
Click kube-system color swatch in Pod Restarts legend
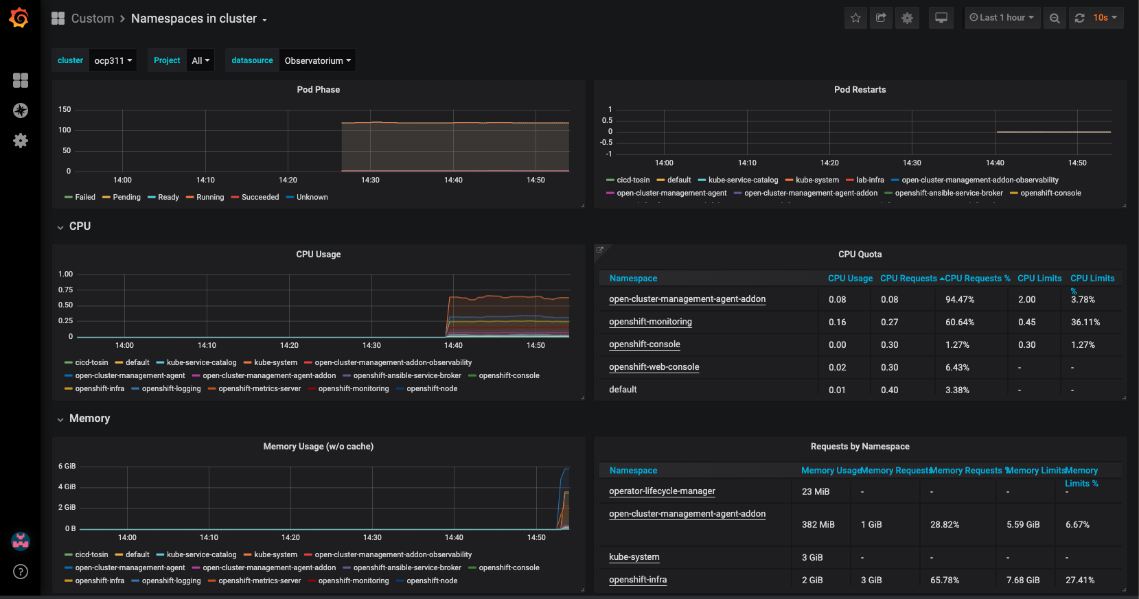tap(789, 180)
